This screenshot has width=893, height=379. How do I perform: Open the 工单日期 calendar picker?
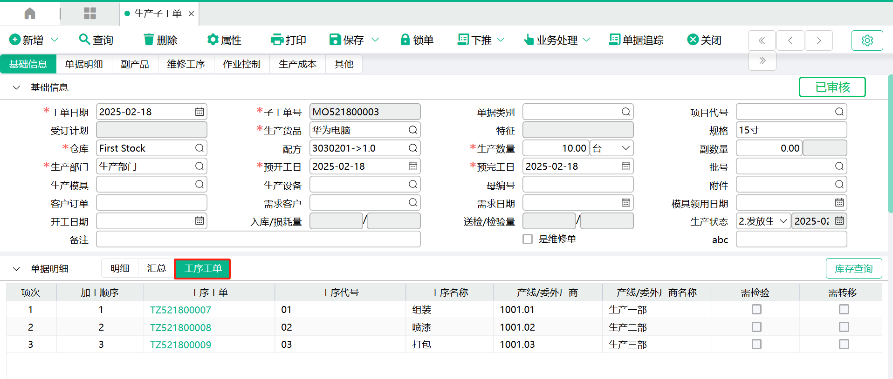(x=199, y=112)
